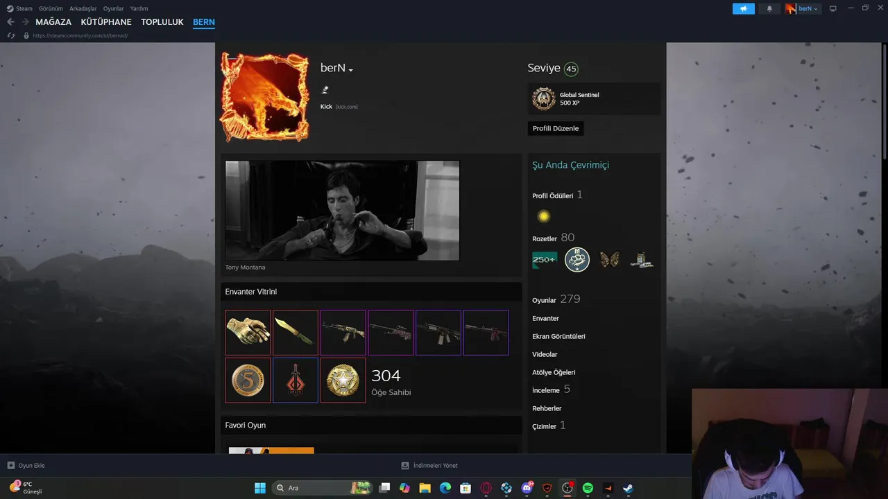Open the Rehberler link
This screenshot has width=888, height=499.
547,408
